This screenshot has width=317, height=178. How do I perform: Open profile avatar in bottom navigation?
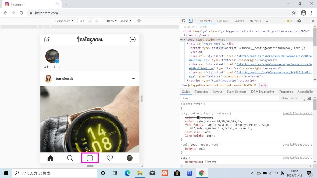coord(129,158)
